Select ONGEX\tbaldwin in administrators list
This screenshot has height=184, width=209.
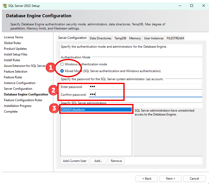[96, 110]
